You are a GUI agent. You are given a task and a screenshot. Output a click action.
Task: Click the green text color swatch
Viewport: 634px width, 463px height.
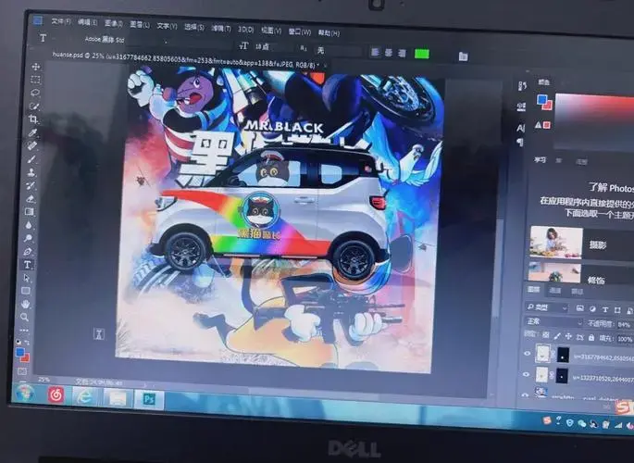click(x=422, y=54)
